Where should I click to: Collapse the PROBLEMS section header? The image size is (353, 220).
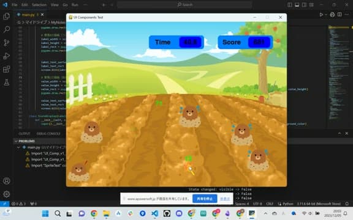click(16, 141)
